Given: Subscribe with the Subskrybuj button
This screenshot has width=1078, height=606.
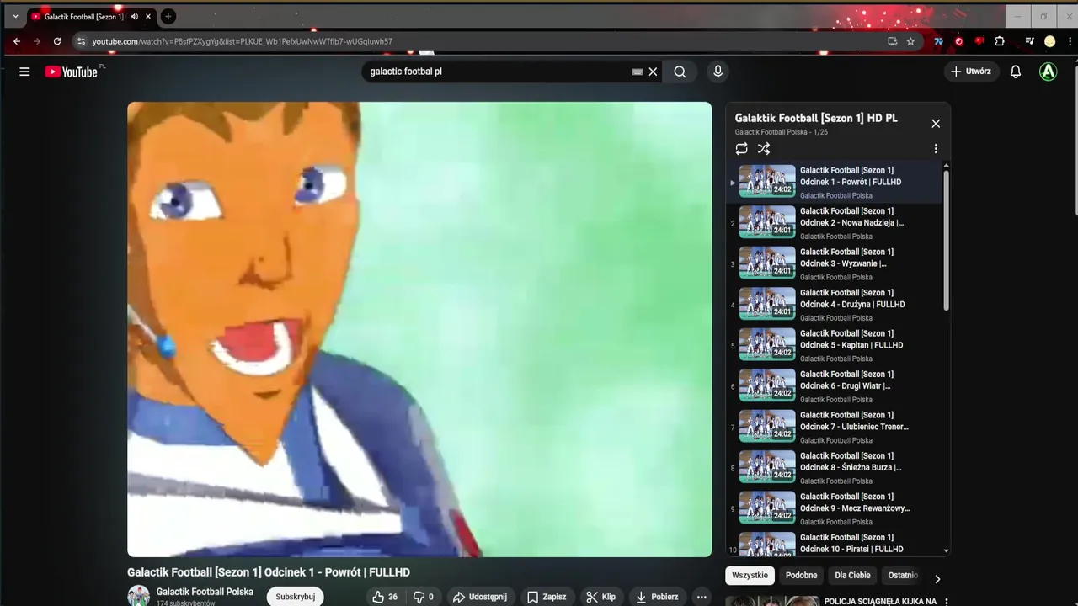Looking at the screenshot, I should tap(295, 597).
